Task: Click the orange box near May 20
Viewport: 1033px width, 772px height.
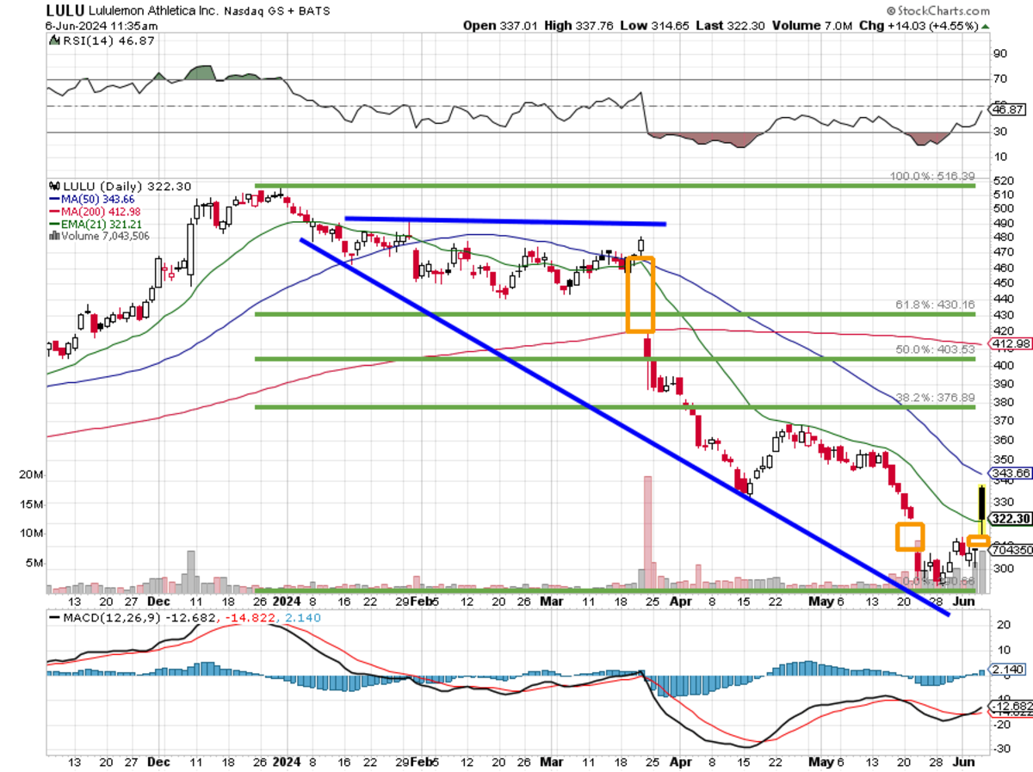Action: tap(909, 536)
